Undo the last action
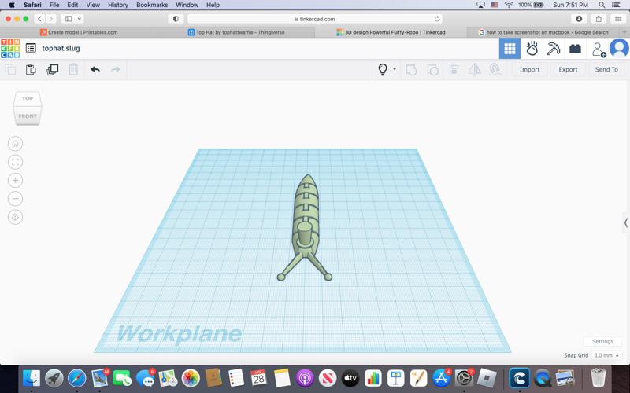The width and height of the screenshot is (630, 393). 95,69
